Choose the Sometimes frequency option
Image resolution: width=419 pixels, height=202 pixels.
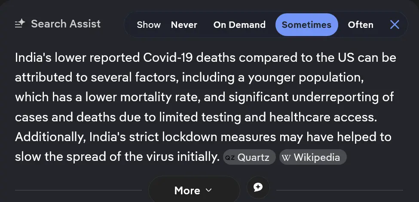coord(306,25)
